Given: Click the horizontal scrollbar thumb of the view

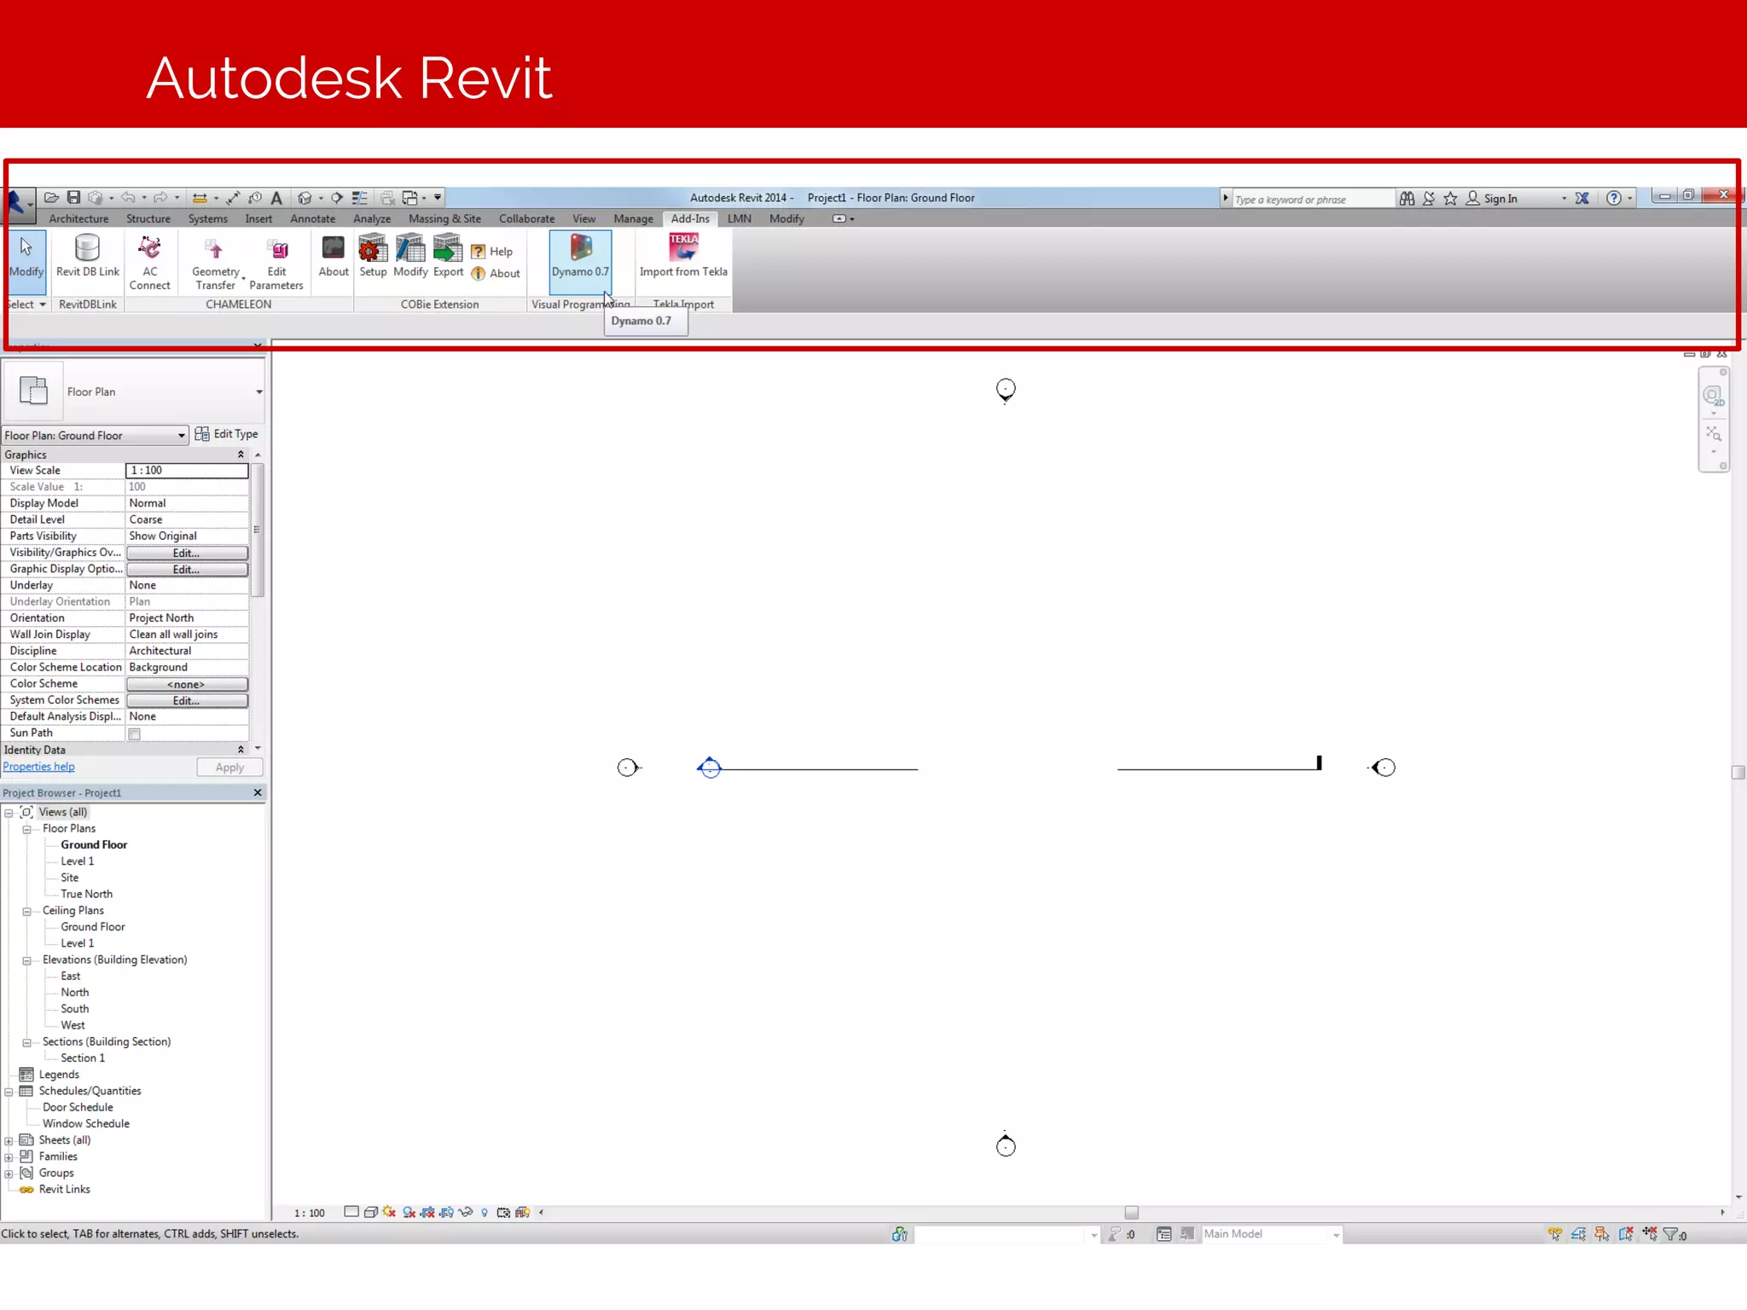Looking at the screenshot, I should (1131, 1212).
